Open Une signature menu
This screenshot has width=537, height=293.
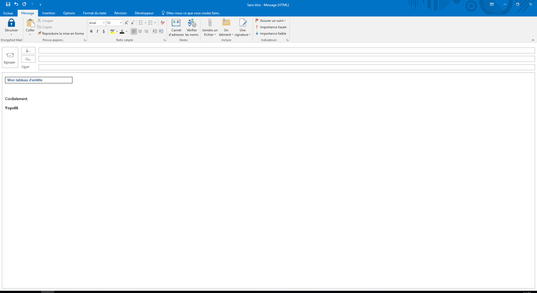(x=242, y=27)
